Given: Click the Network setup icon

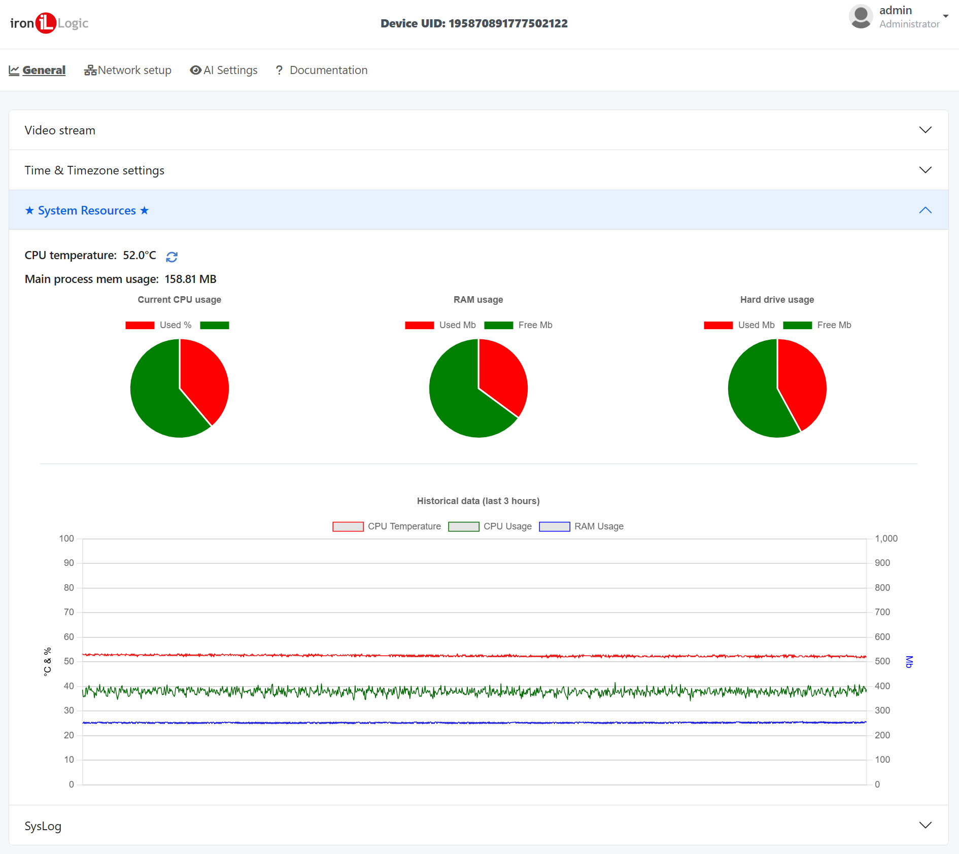Looking at the screenshot, I should [x=90, y=70].
